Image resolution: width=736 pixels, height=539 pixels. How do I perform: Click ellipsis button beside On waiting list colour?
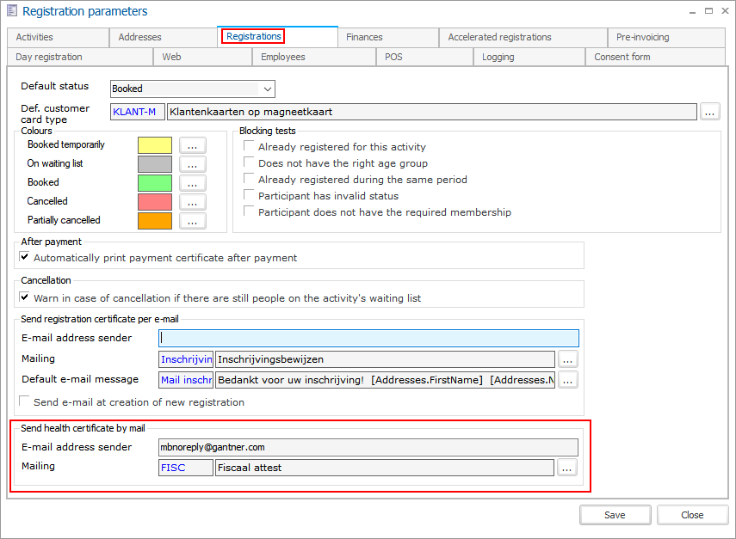(x=193, y=164)
